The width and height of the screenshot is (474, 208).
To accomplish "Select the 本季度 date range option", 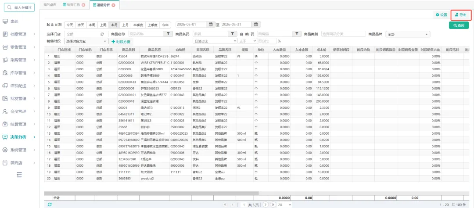I will click(x=138, y=25).
